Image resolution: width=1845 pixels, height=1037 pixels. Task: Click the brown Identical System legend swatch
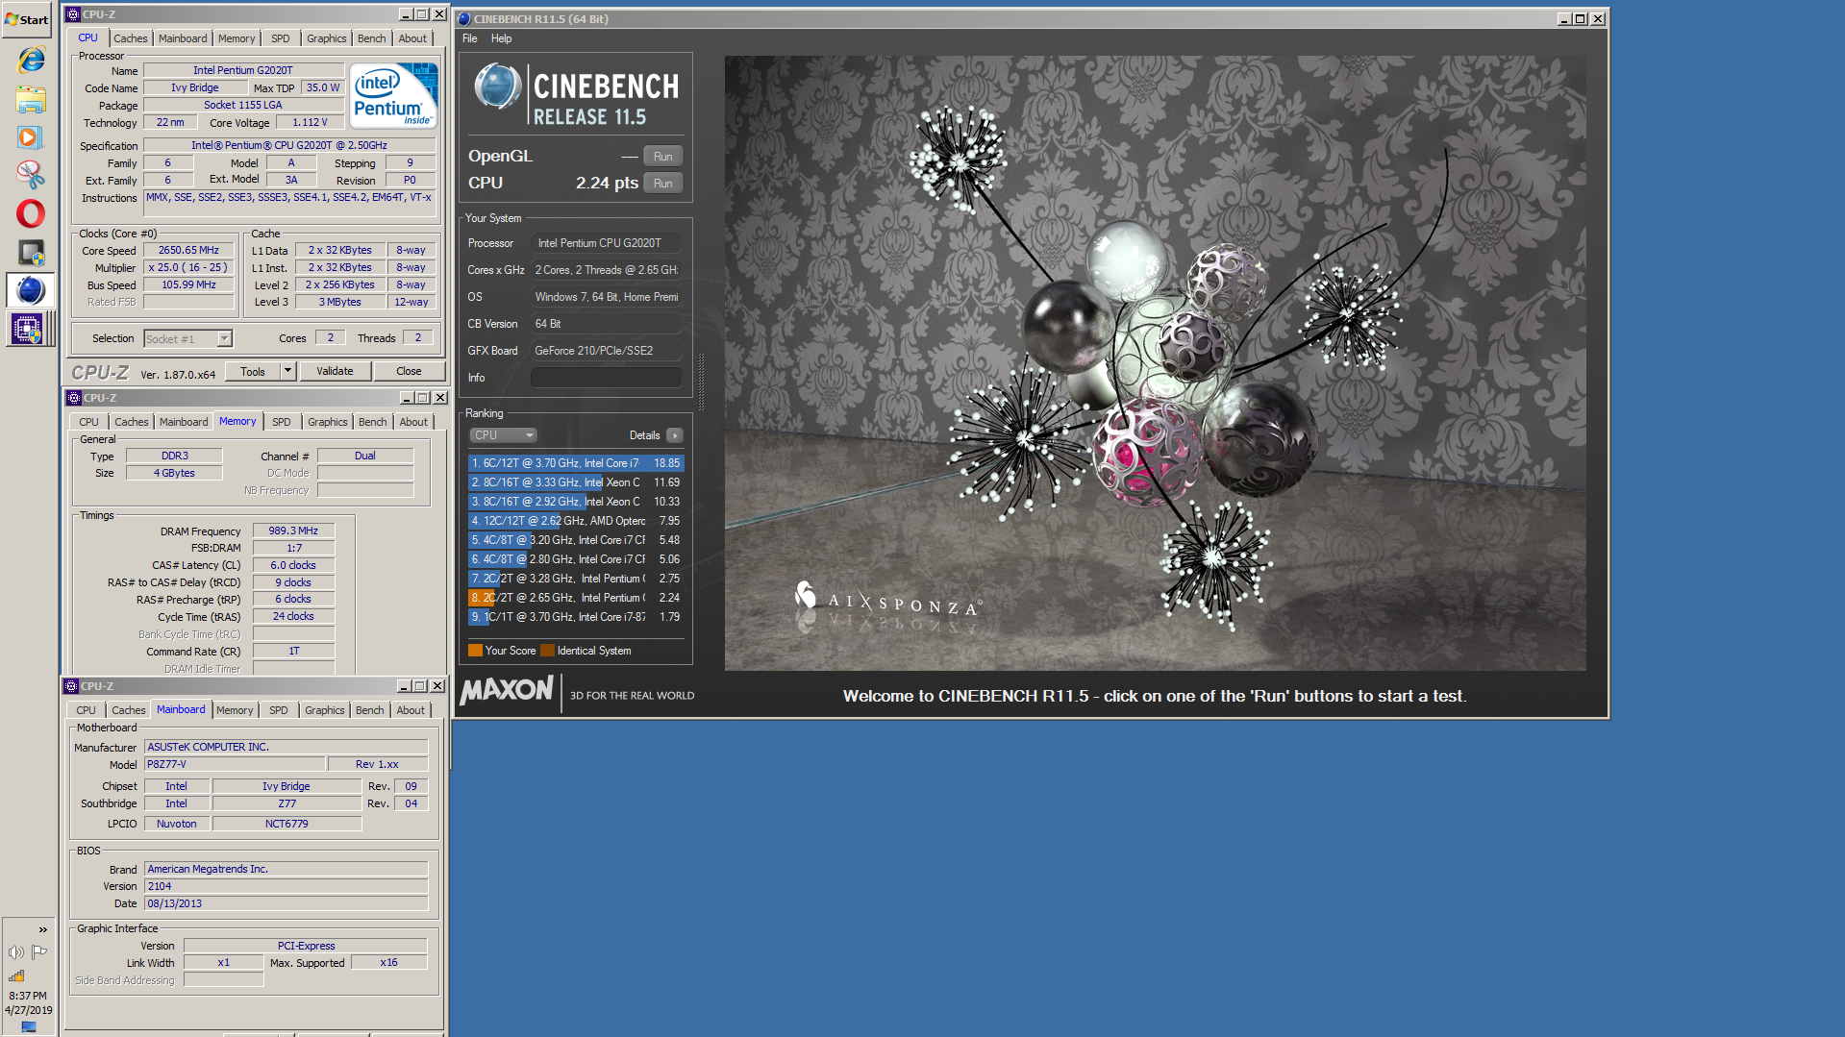click(547, 651)
